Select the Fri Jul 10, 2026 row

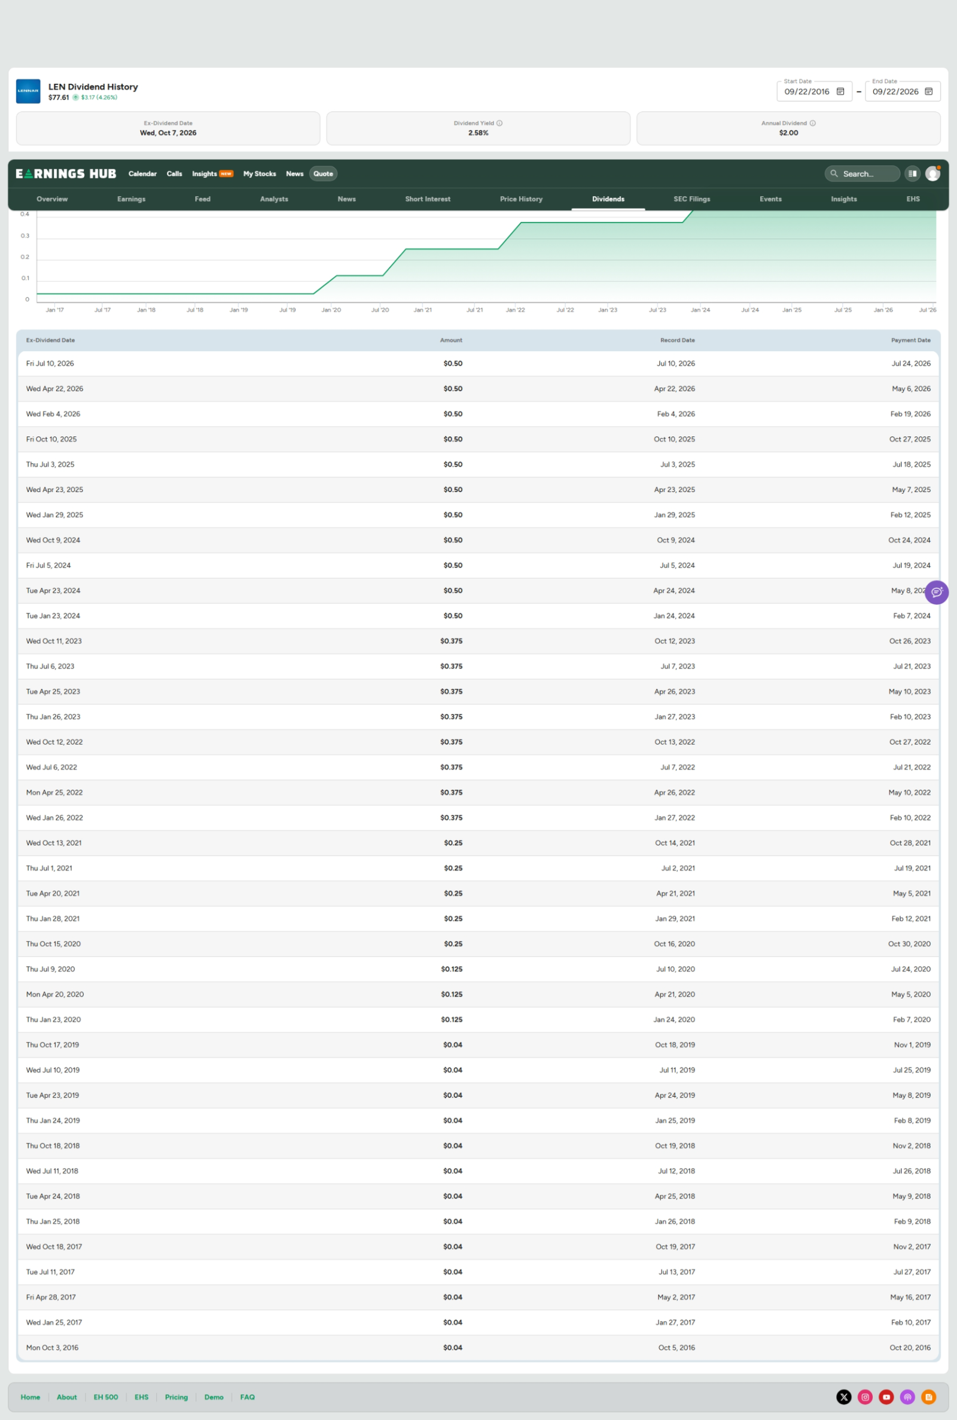[x=478, y=363]
